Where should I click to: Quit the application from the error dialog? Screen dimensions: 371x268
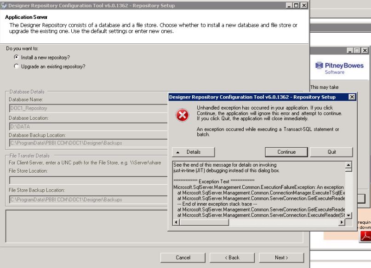331,151
